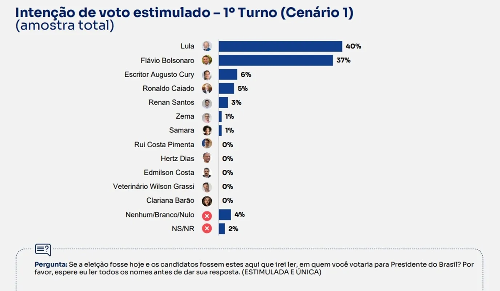Screen dimensions: 500x291
Task: Click the avatar beside Ronaldo Caiado
Action: (207, 88)
